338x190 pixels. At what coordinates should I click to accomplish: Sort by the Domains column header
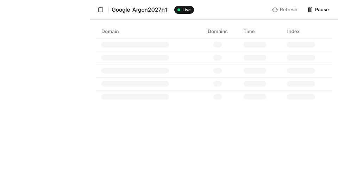pyautogui.click(x=218, y=31)
